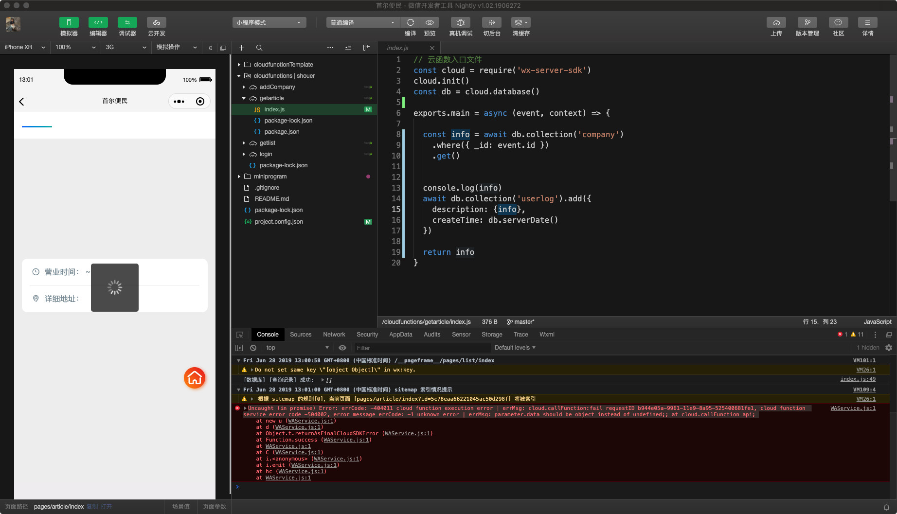Click the orange home button in simulator
This screenshot has width=897, height=514.
tap(195, 378)
